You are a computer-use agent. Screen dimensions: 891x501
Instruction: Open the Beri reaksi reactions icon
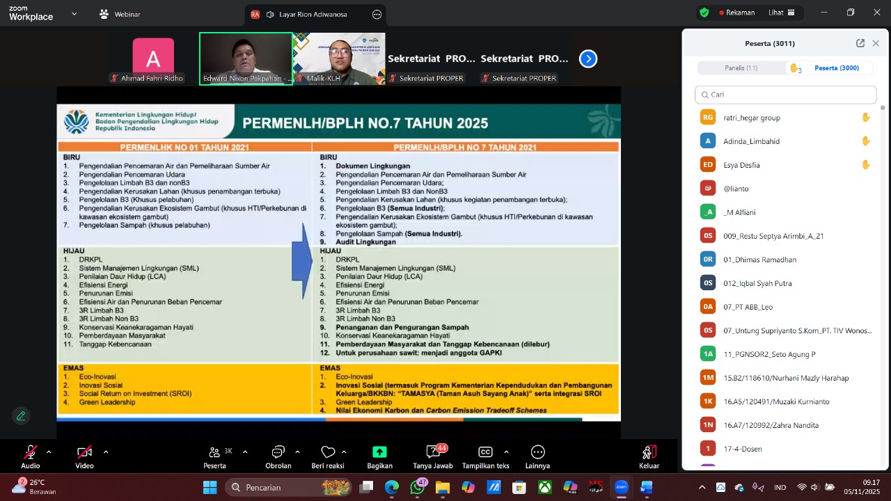(x=328, y=452)
